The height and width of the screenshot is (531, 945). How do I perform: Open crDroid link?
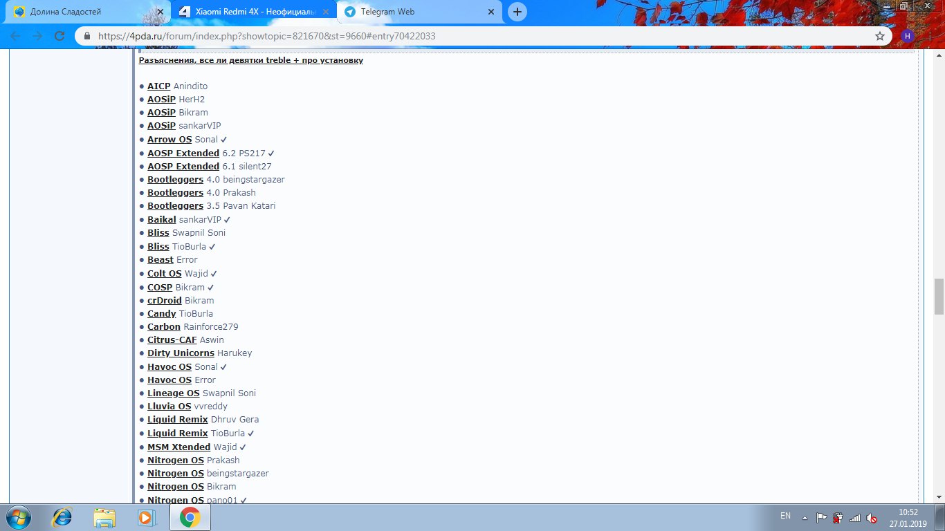tap(165, 300)
